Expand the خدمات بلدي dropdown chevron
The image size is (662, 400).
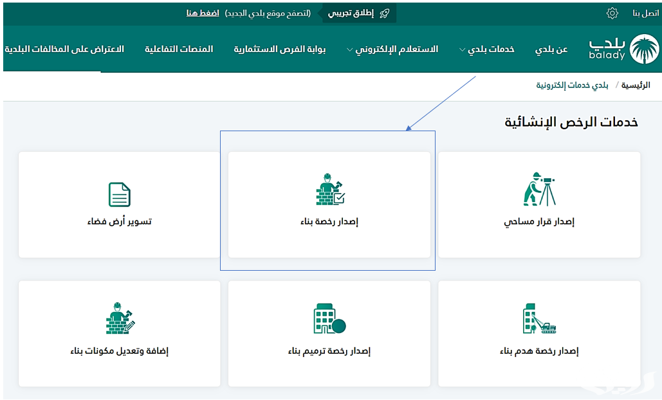[x=463, y=50]
